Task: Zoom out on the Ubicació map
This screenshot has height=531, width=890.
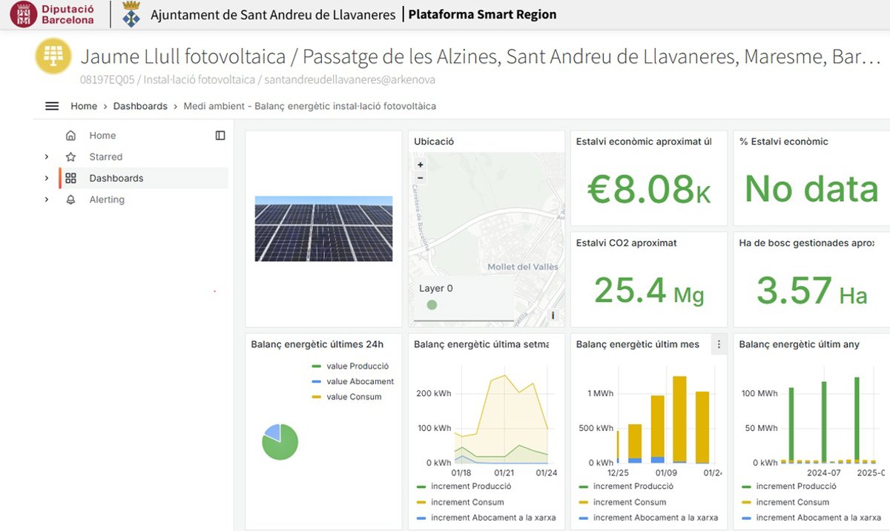Action: pyautogui.click(x=421, y=178)
